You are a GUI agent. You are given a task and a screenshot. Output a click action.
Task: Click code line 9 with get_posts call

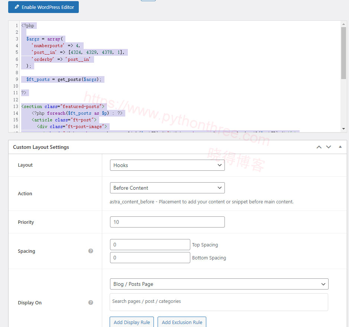(x=65, y=79)
